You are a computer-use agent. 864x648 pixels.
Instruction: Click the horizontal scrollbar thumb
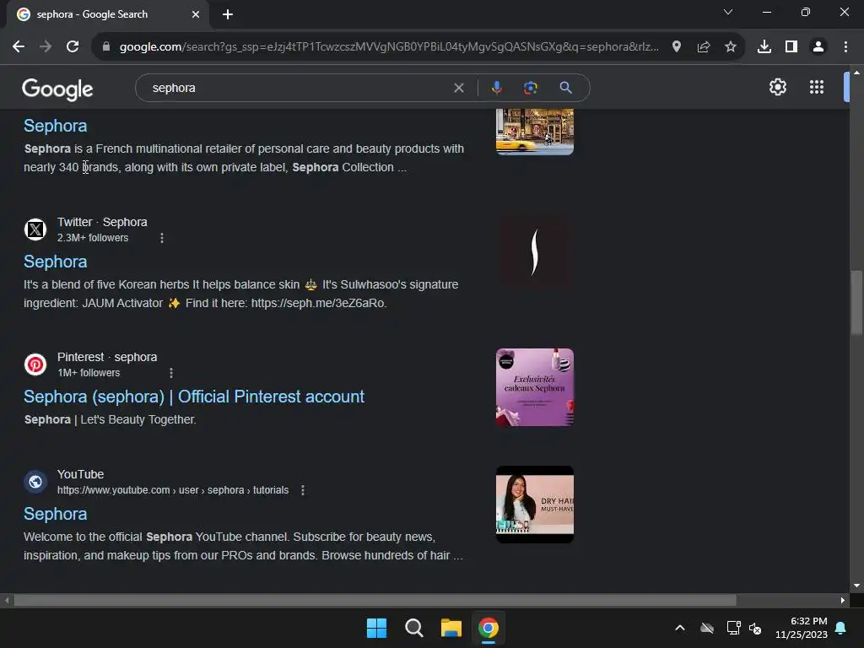375,600
